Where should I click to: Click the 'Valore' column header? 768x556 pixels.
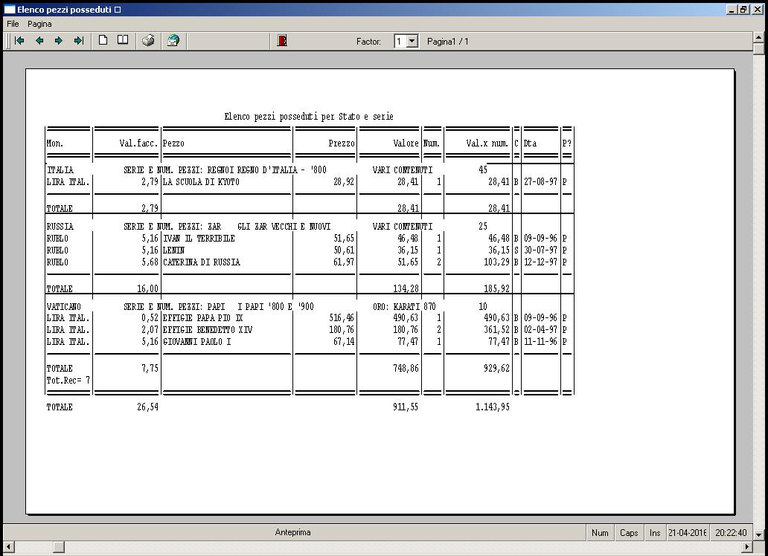[406, 143]
